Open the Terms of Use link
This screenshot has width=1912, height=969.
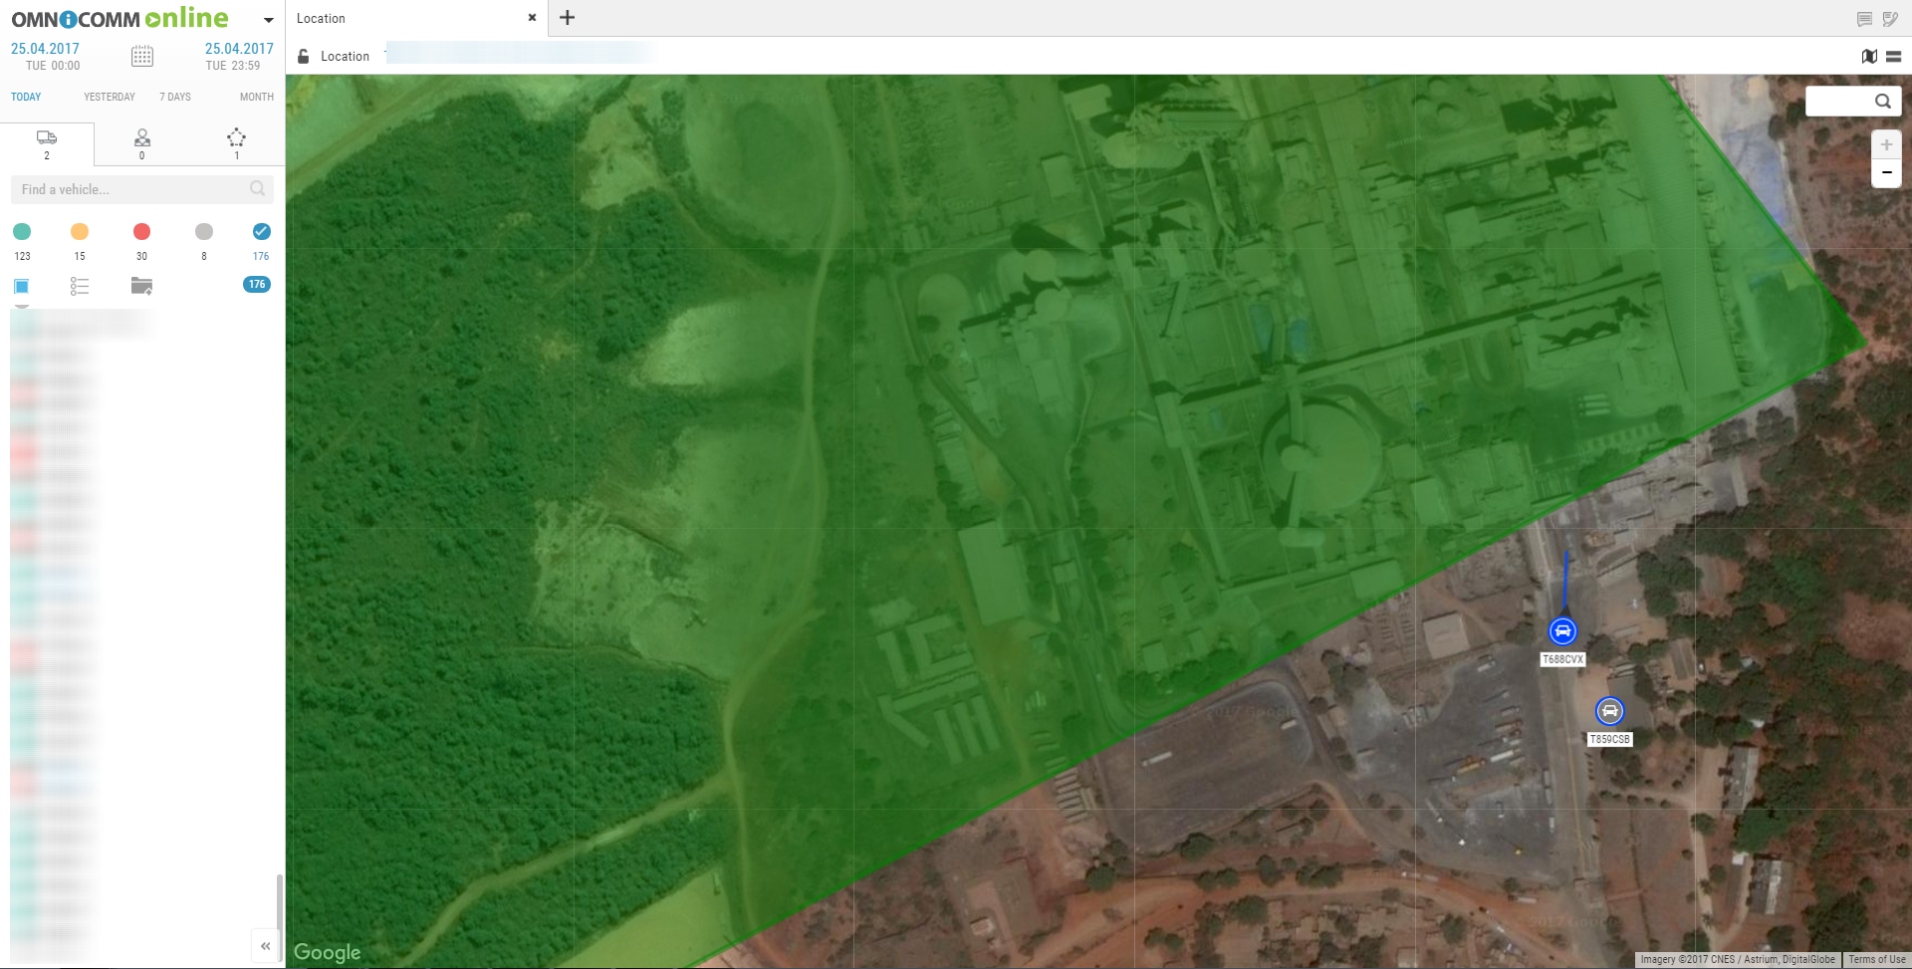click(1876, 960)
